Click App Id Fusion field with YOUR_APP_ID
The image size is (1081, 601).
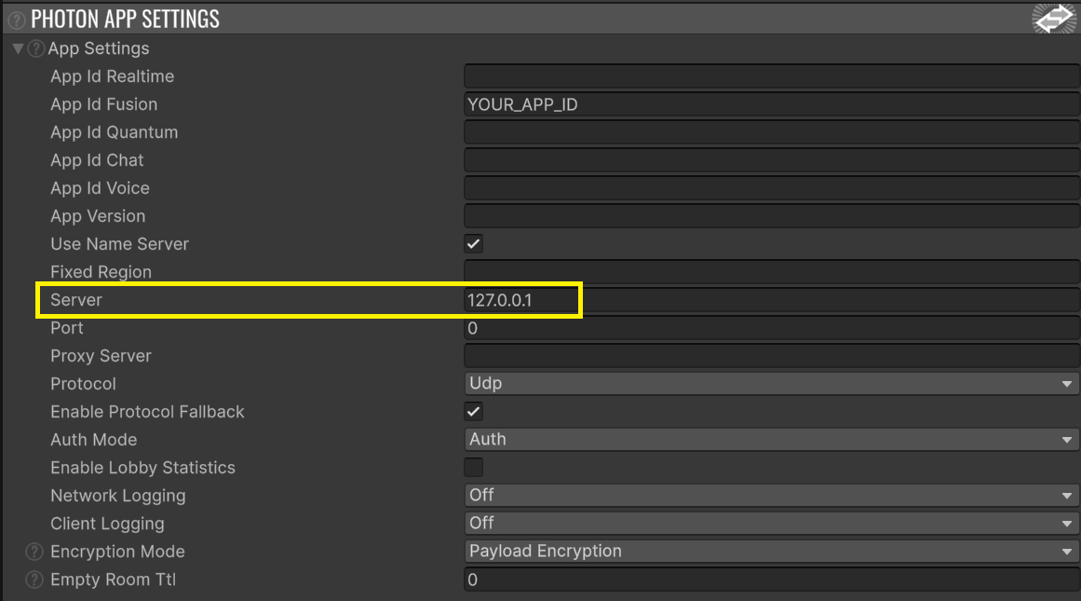(772, 104)
